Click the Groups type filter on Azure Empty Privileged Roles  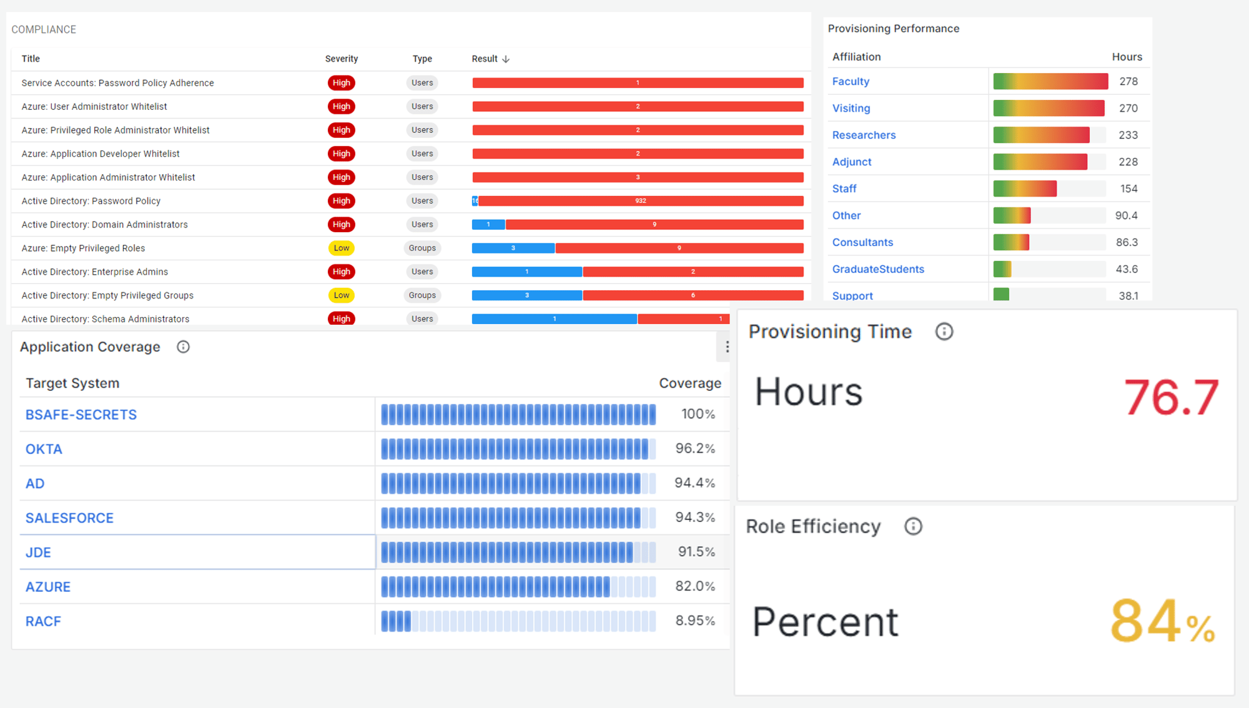[x=424, y=248]
